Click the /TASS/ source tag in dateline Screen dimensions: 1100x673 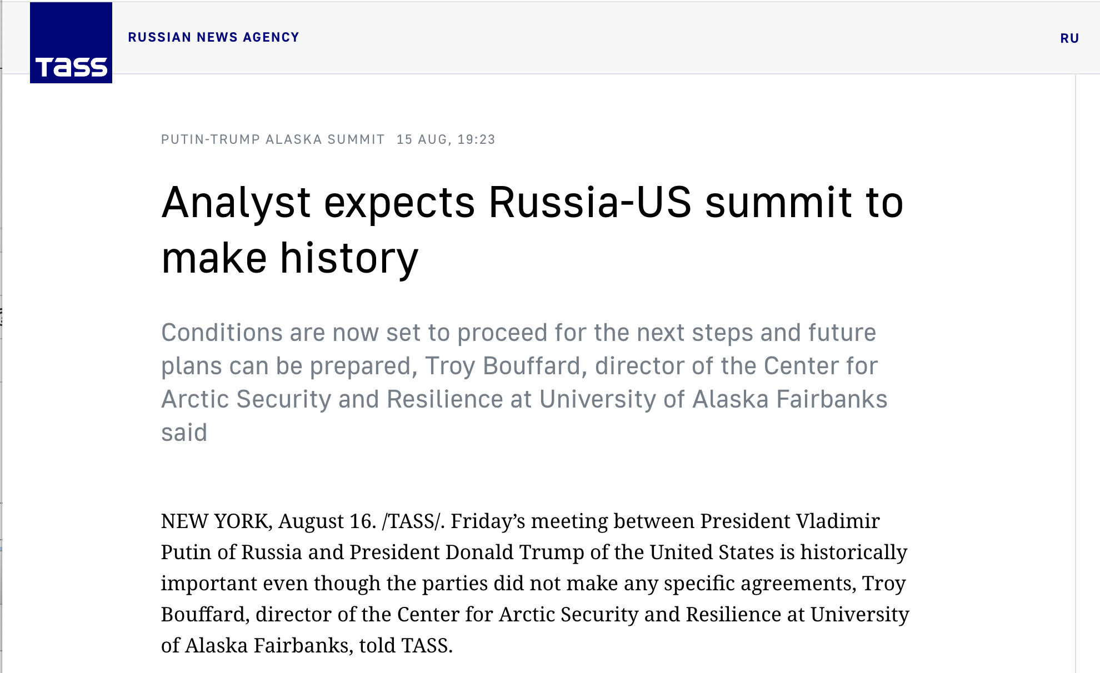pos(412,521)
